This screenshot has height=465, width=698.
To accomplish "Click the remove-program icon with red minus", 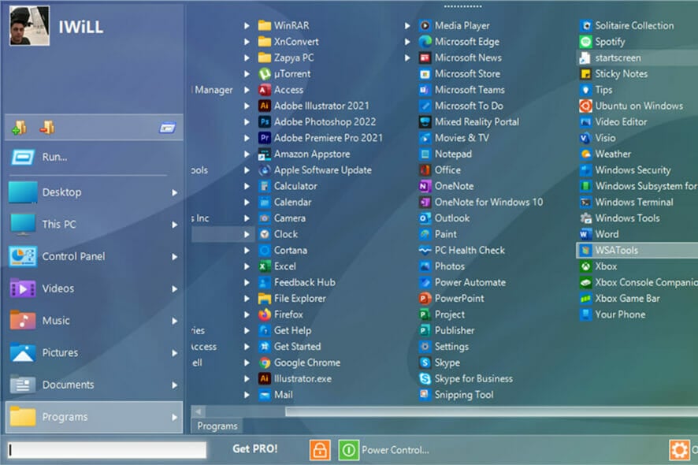I will pos(46,128).
